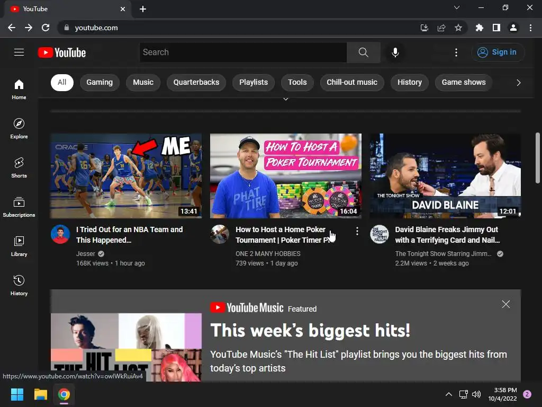
Task: Open Shorts in sidebar
Action: (x=19, y=167)
